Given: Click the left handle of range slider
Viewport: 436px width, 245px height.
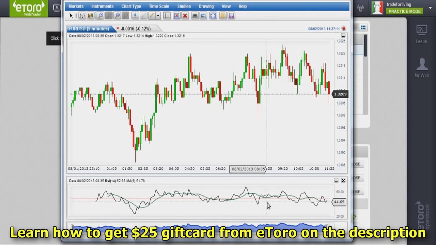Looking at the screenshot, I should click(x=72, y=227).
